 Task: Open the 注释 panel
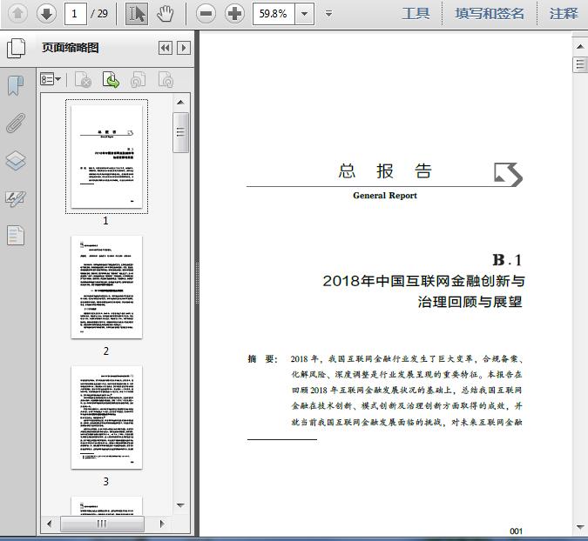click(564, 14)
